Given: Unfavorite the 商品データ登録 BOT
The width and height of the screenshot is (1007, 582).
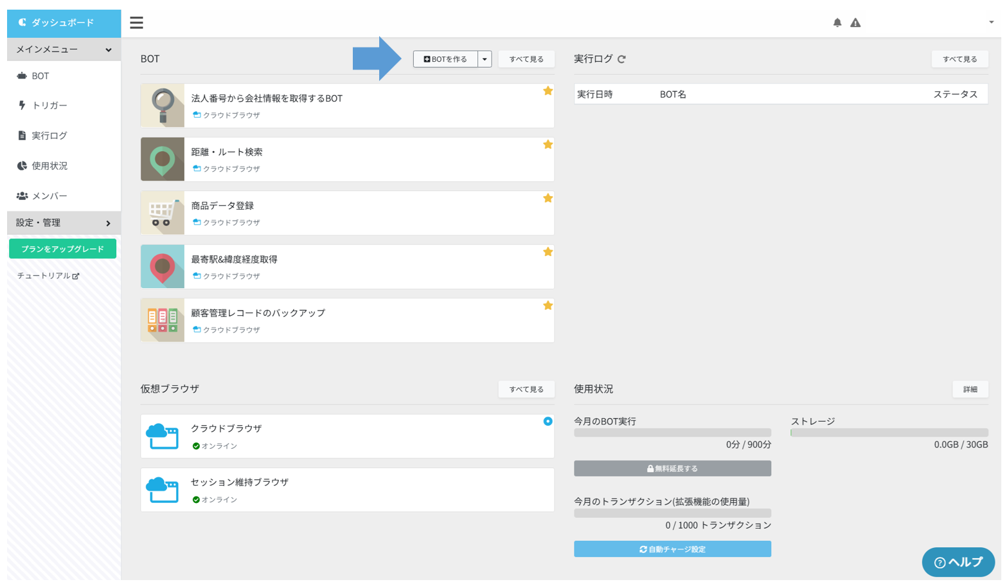Looking at the screenshot, I should tap(548, 198).
